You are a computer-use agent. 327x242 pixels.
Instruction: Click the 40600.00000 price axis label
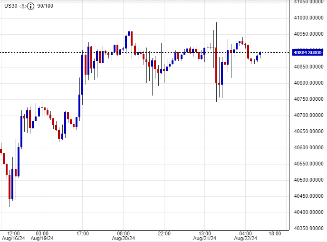tap(308, 147)
